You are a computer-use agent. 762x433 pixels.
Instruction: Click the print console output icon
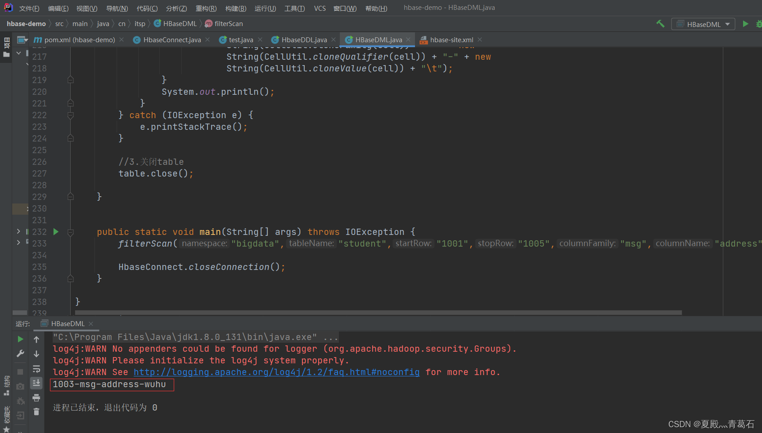coord(36,398)
